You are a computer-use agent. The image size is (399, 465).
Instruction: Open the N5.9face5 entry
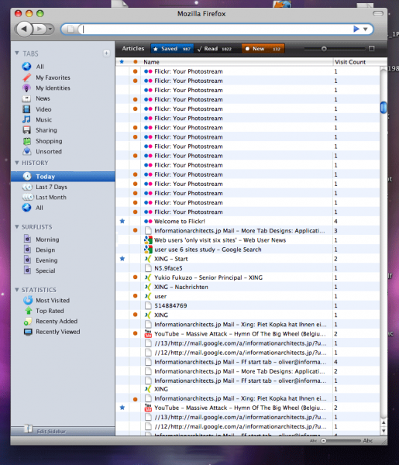click(x=168, y=268)
